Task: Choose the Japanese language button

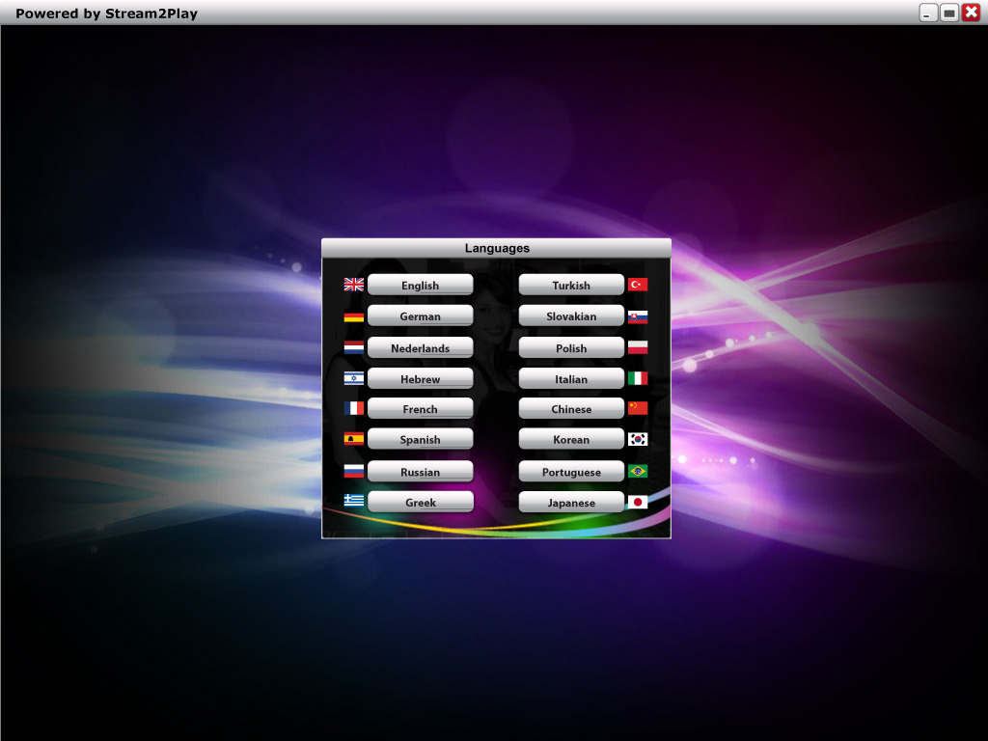Action: (x=571, y=502)
